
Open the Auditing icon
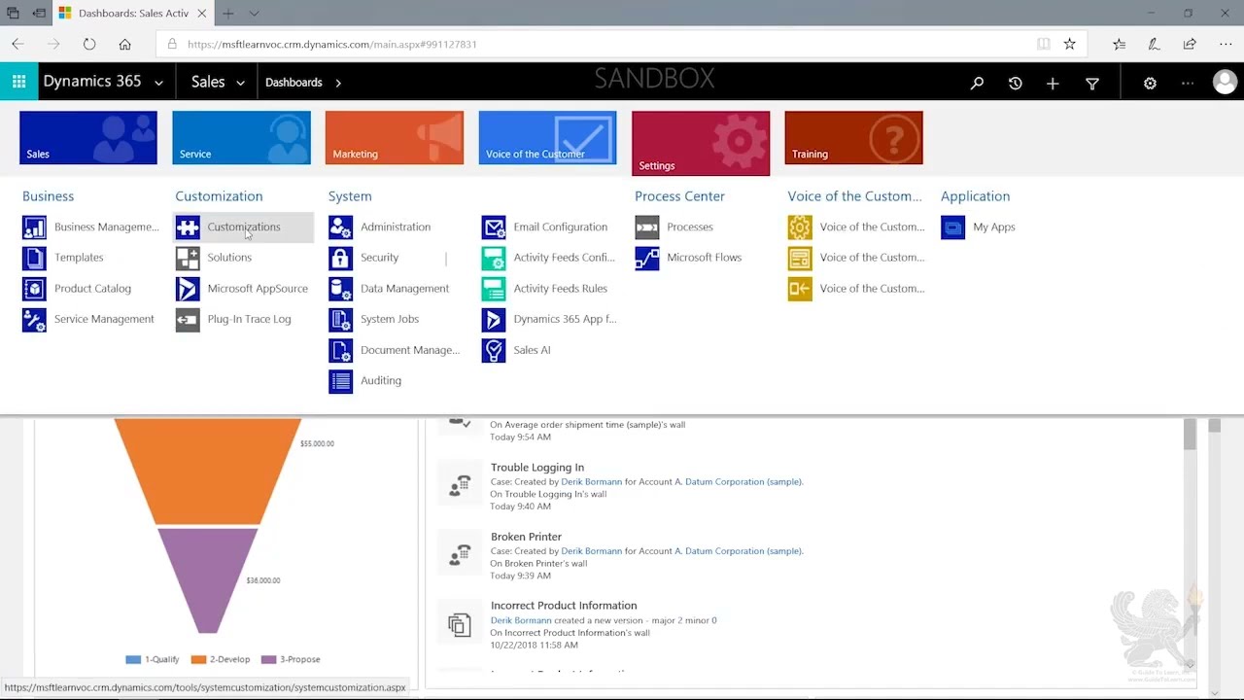[341, 381]
